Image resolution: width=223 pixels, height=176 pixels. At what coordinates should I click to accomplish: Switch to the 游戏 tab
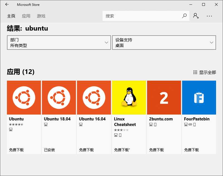41,16
